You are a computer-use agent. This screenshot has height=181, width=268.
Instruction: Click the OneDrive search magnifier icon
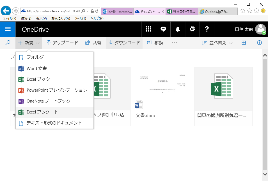click(8, 43)
